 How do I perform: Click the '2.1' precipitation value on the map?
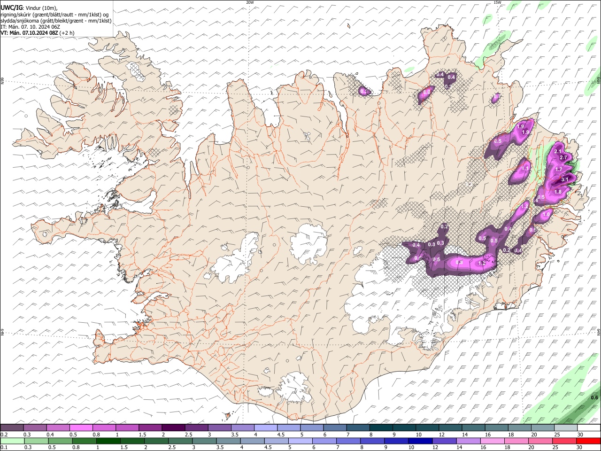pyautogui.click(x=558, y=151)
